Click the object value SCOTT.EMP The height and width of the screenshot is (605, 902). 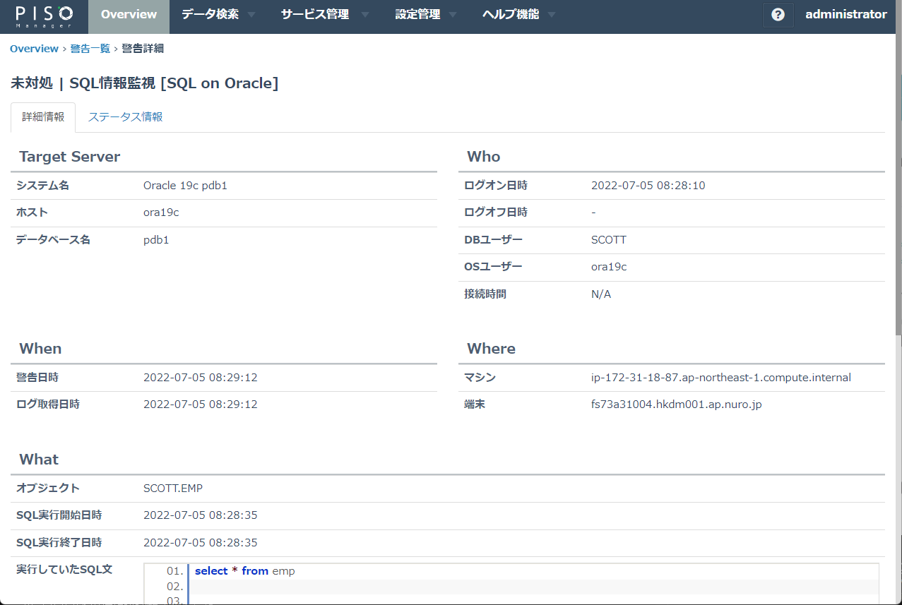(173, 489)
